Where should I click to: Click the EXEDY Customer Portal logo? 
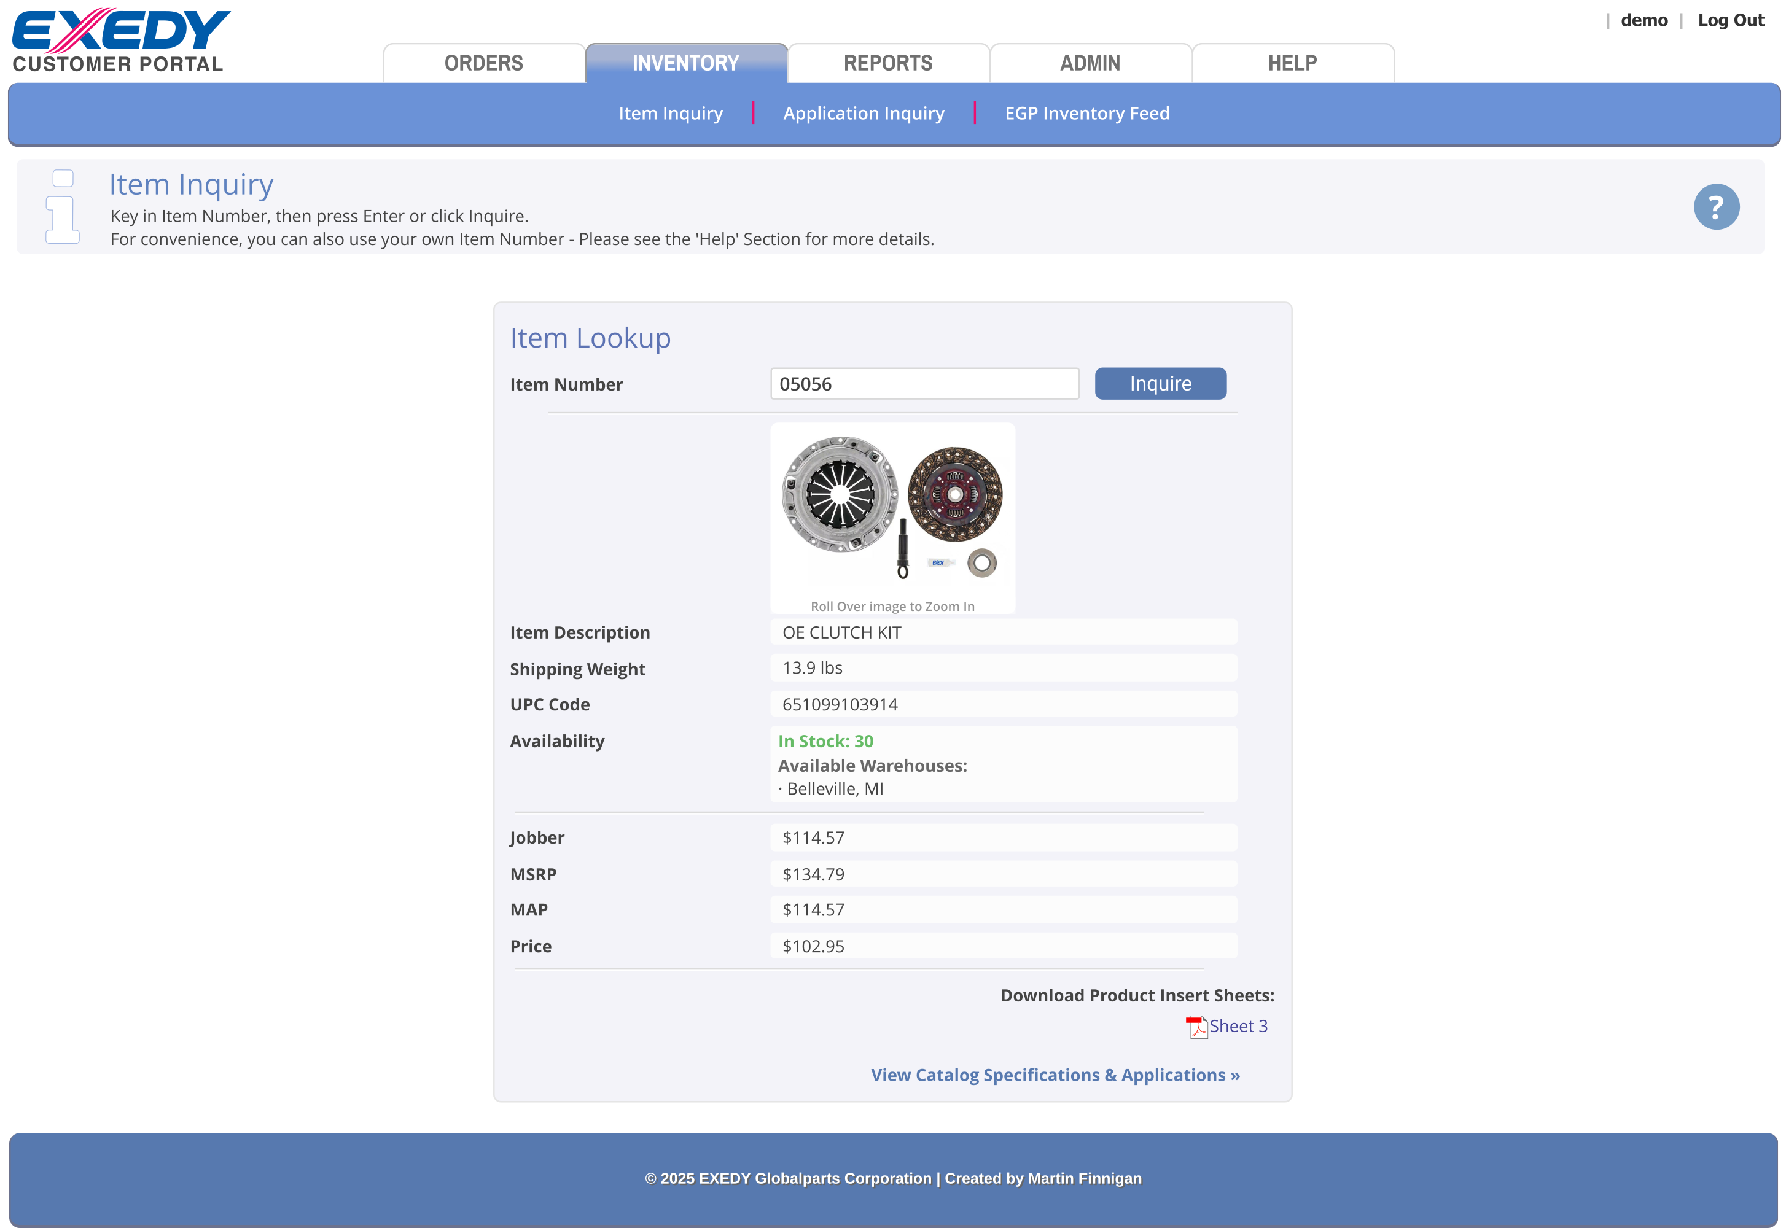coord(121,41)
